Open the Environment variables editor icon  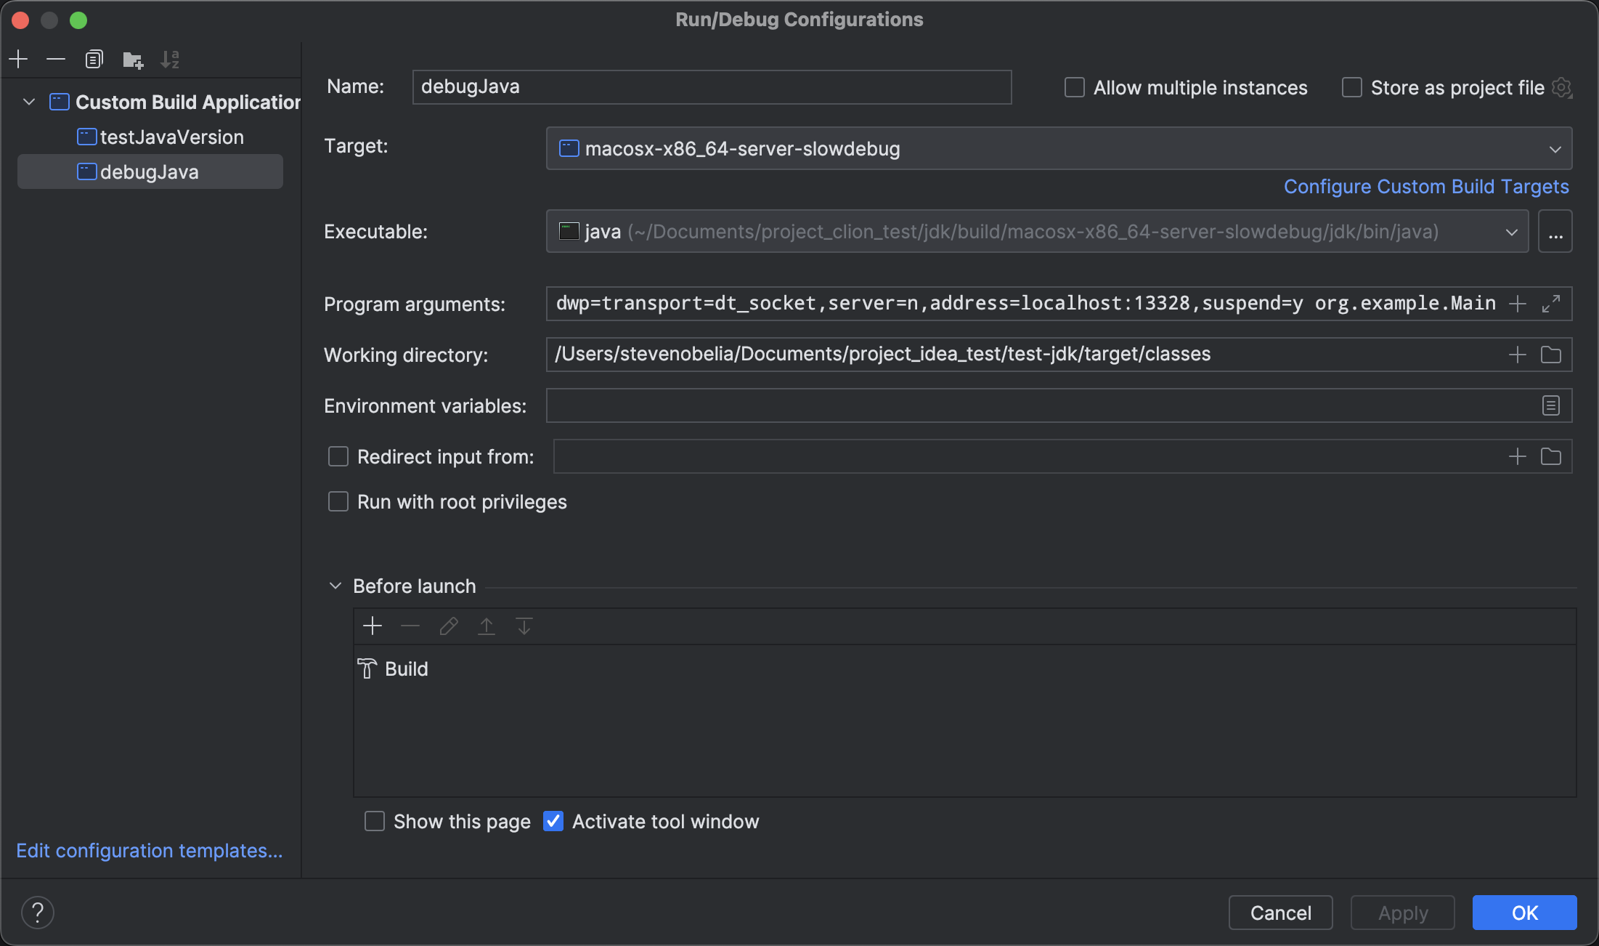(1551, 405)
